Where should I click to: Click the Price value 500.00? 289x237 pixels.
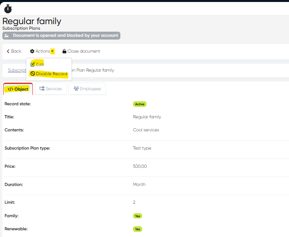140,166
